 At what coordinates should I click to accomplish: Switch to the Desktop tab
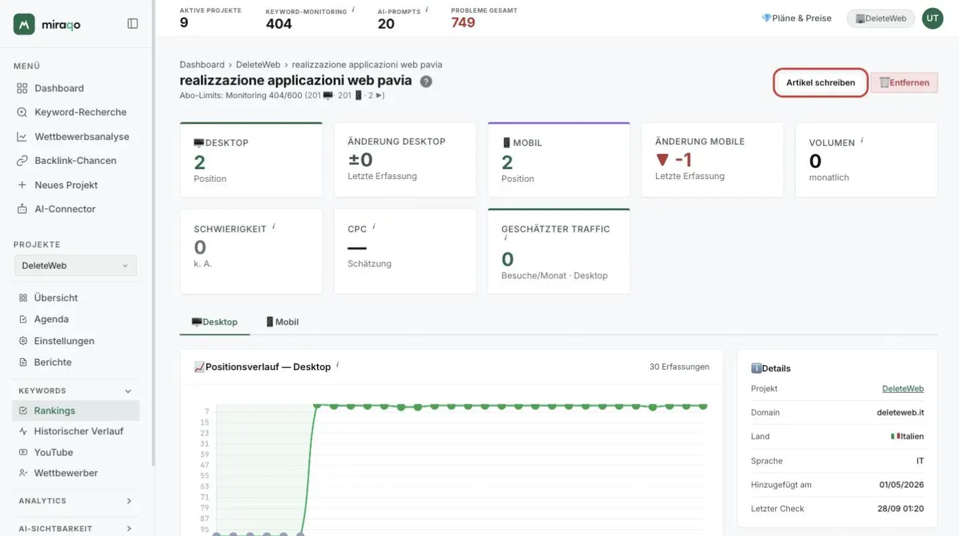click(214, 322)
